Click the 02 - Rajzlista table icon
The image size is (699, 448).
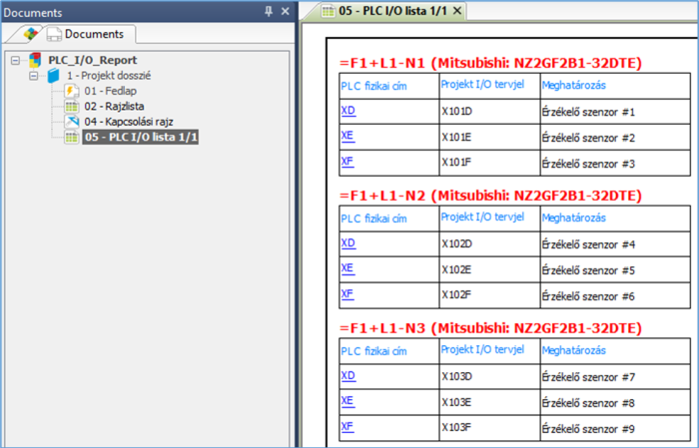71,107
